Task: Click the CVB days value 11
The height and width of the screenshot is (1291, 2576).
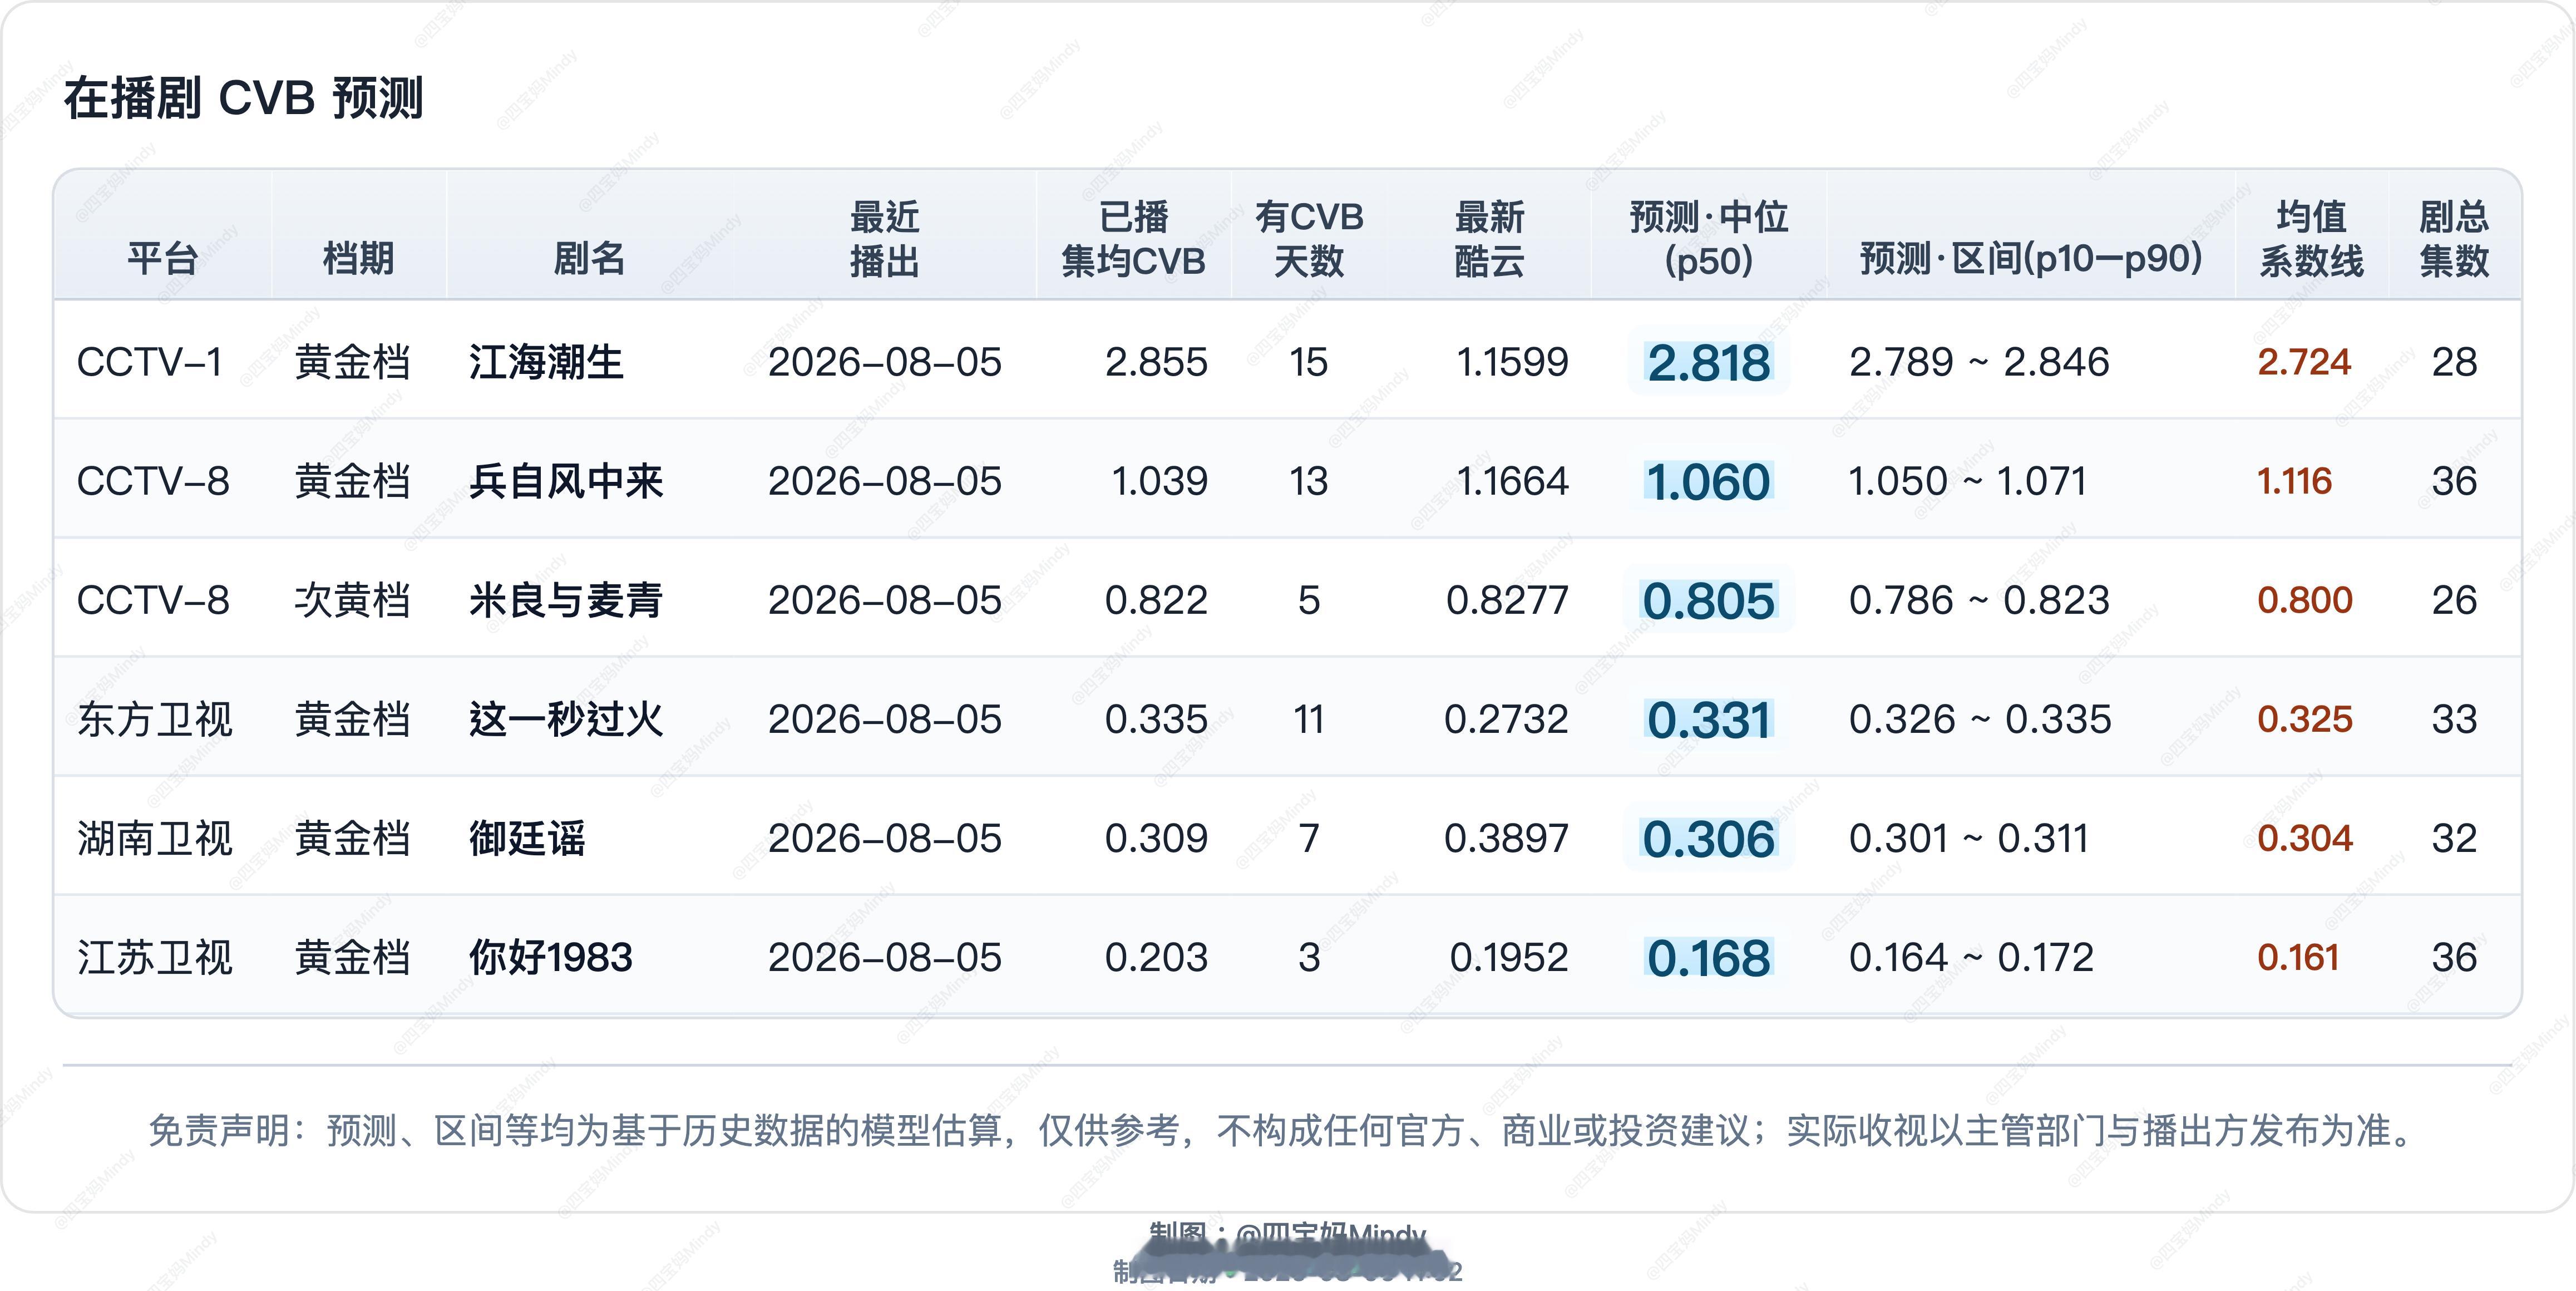Action: pyautogui.click(x=1309, y=719)
